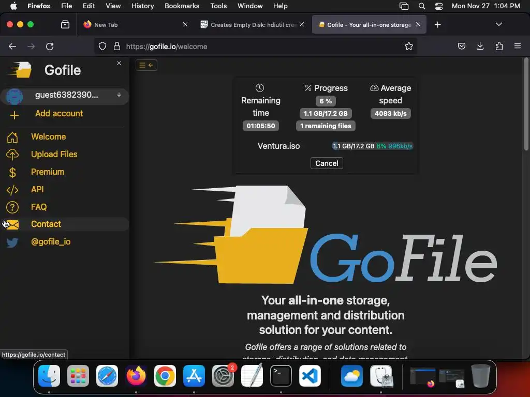This screenshot has width=530, height=397.
Task: Bookmark this page with the star icon
Action: pyautogui.click(x=409, y=46)
